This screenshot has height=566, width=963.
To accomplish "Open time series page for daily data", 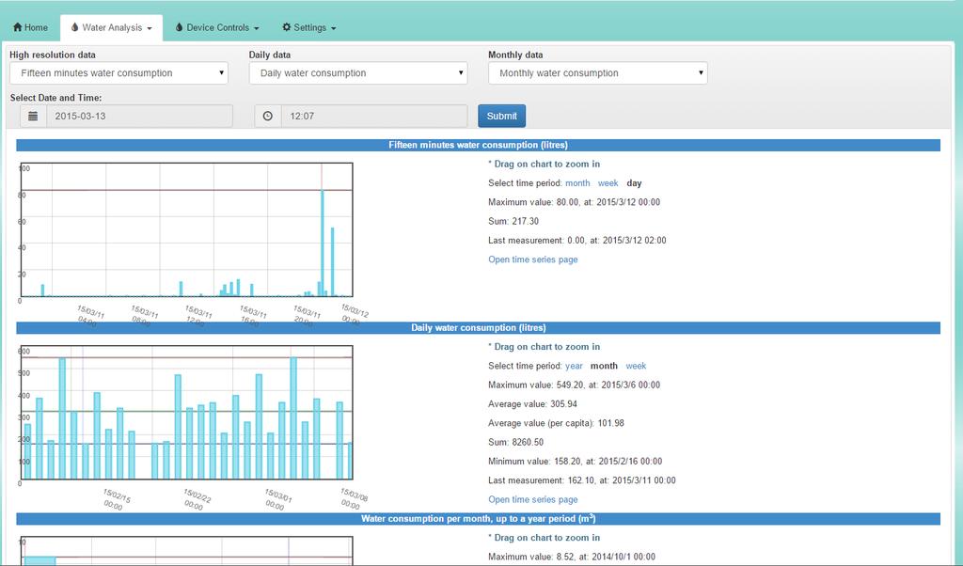I will (533, 499).
